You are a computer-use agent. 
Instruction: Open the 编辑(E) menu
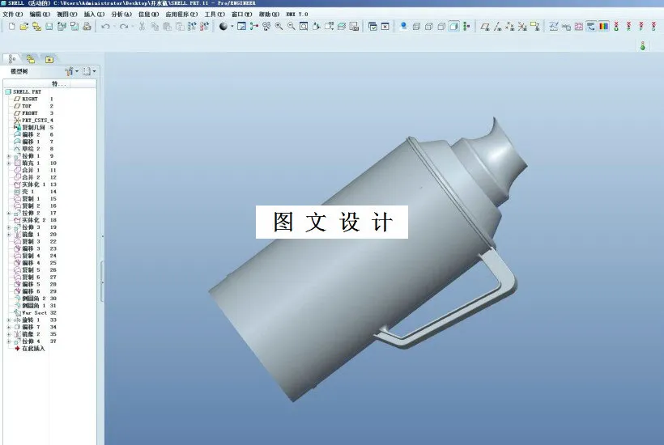(x=40, y=14)
